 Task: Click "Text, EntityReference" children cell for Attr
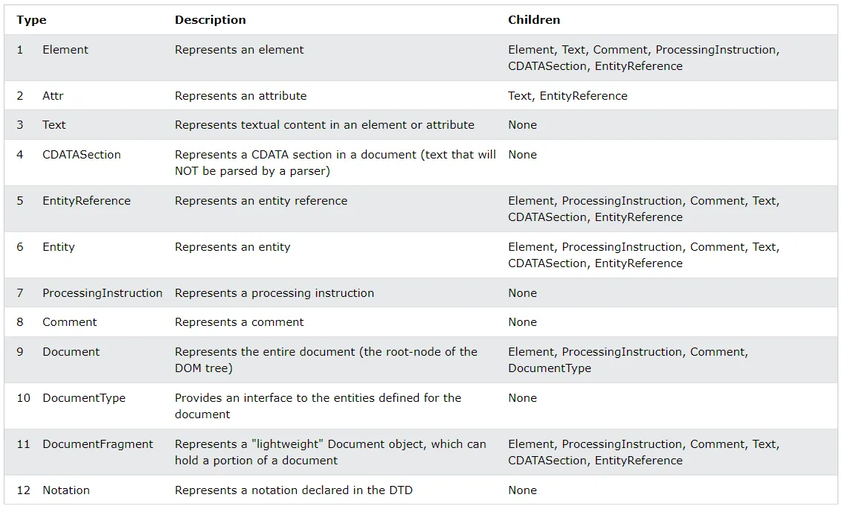pyautogui.click(x=568, y=96)
